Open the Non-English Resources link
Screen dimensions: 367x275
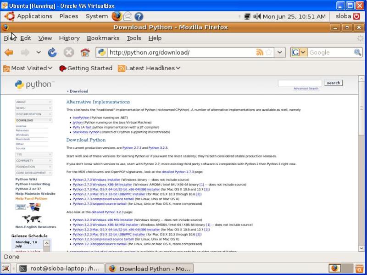[x=36, y=227]
